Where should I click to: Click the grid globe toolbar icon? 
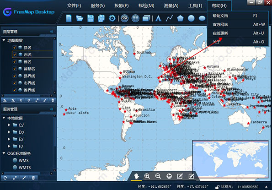135,18
